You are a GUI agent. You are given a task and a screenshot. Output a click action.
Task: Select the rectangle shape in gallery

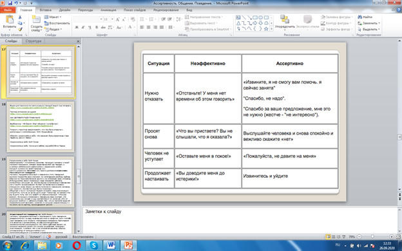(x=255, y=17)
